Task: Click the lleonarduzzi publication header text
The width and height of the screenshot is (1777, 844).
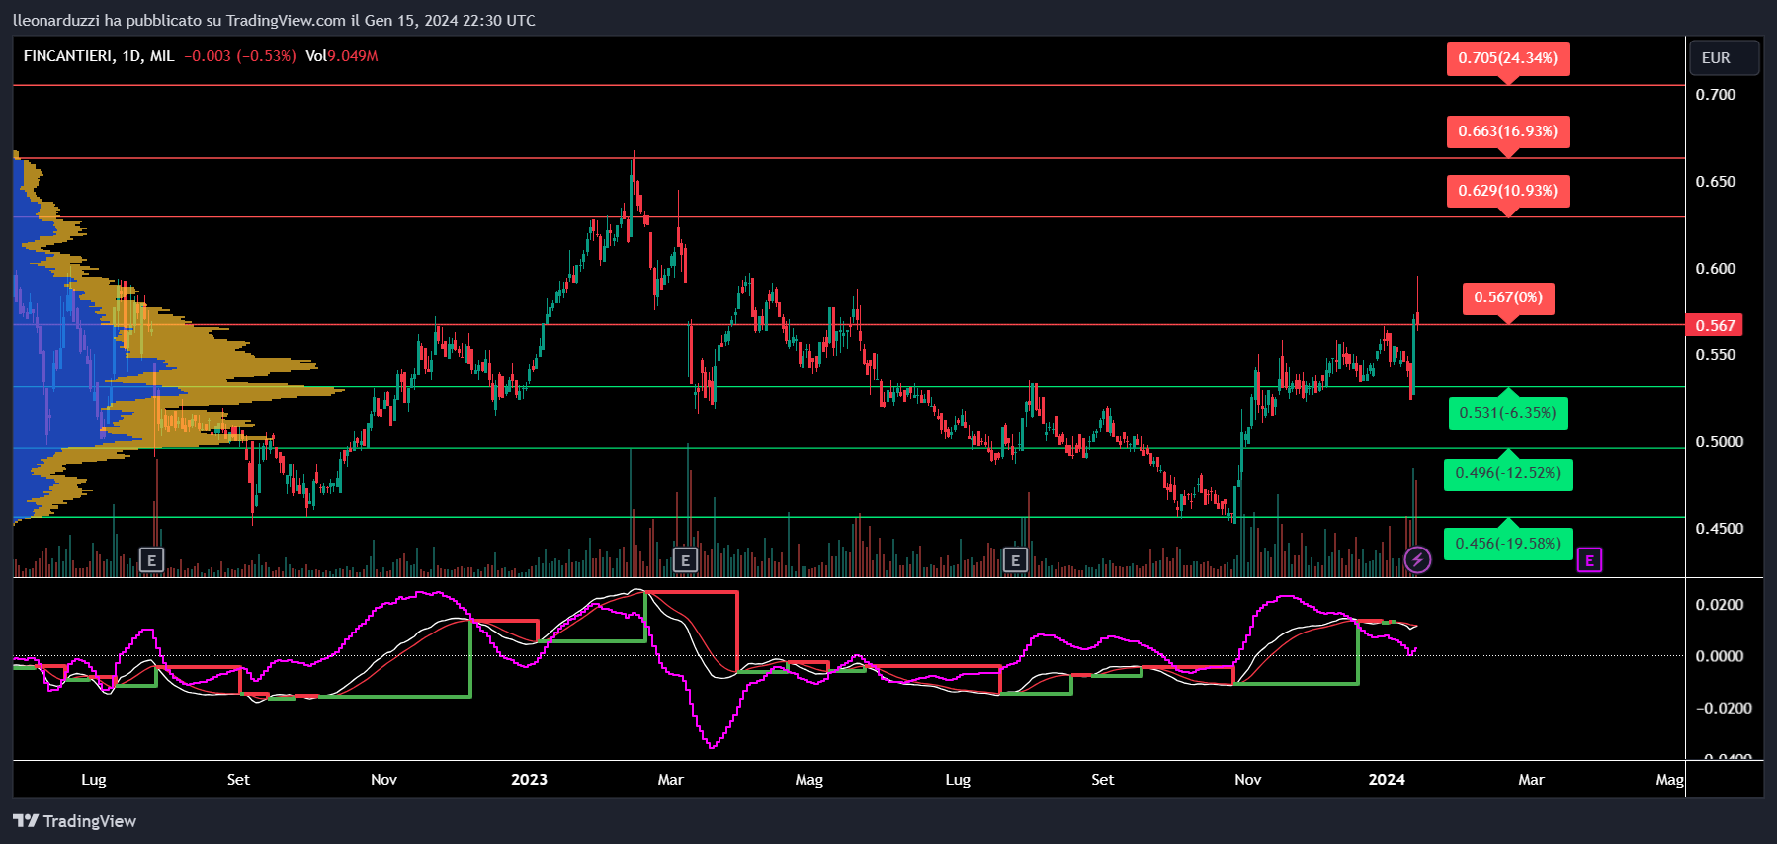Action: [x=274, y=20]
